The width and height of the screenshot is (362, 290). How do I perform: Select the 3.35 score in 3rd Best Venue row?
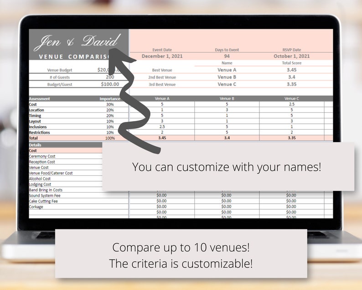pyautogui.click(x=292, y=84)
